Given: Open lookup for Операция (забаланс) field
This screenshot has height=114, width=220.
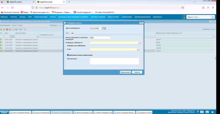Looking at the screenshot, I should coord(140,43).
